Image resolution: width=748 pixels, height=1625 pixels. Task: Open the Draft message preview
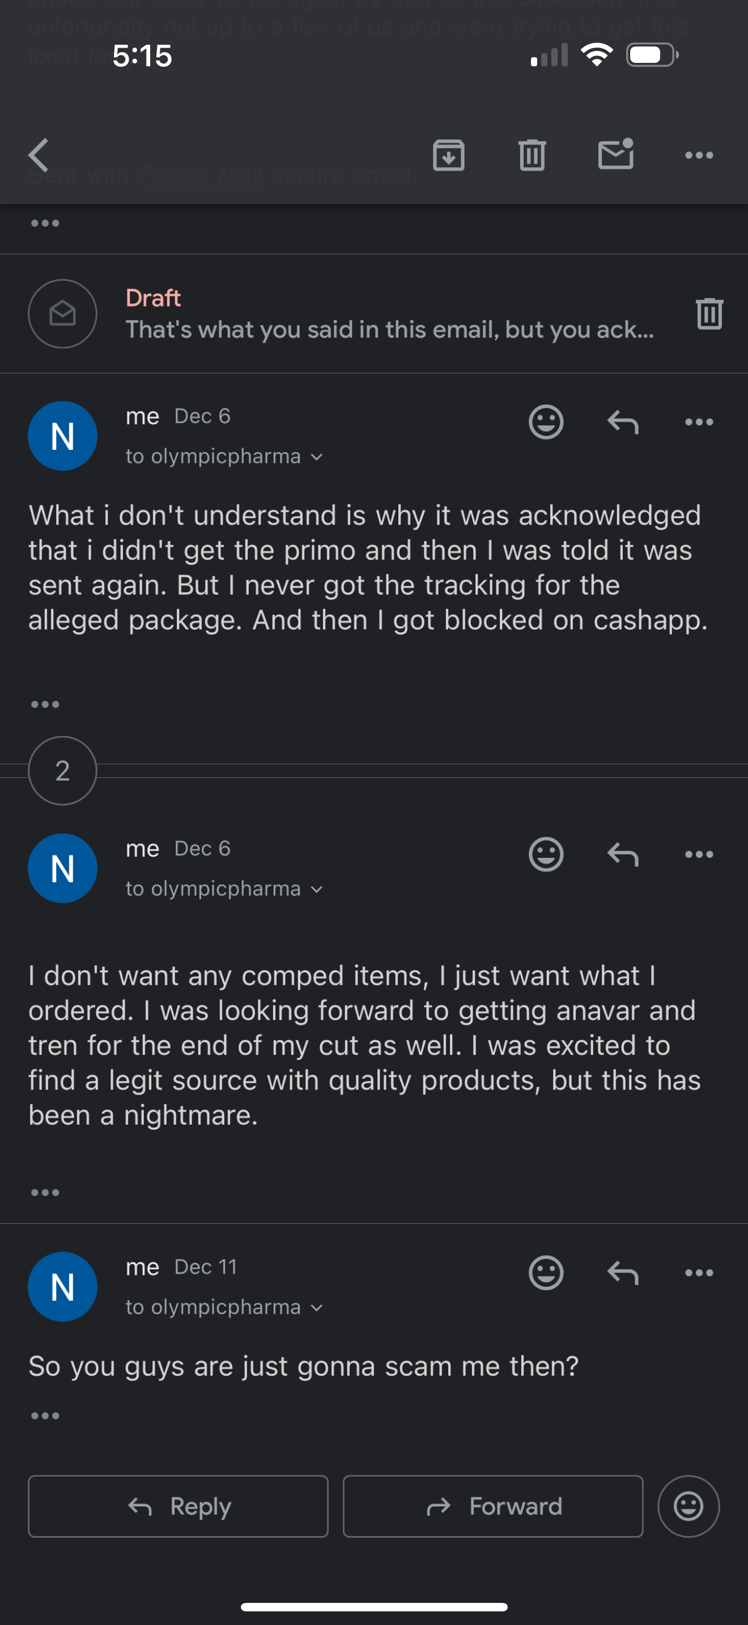pos(389,314)
